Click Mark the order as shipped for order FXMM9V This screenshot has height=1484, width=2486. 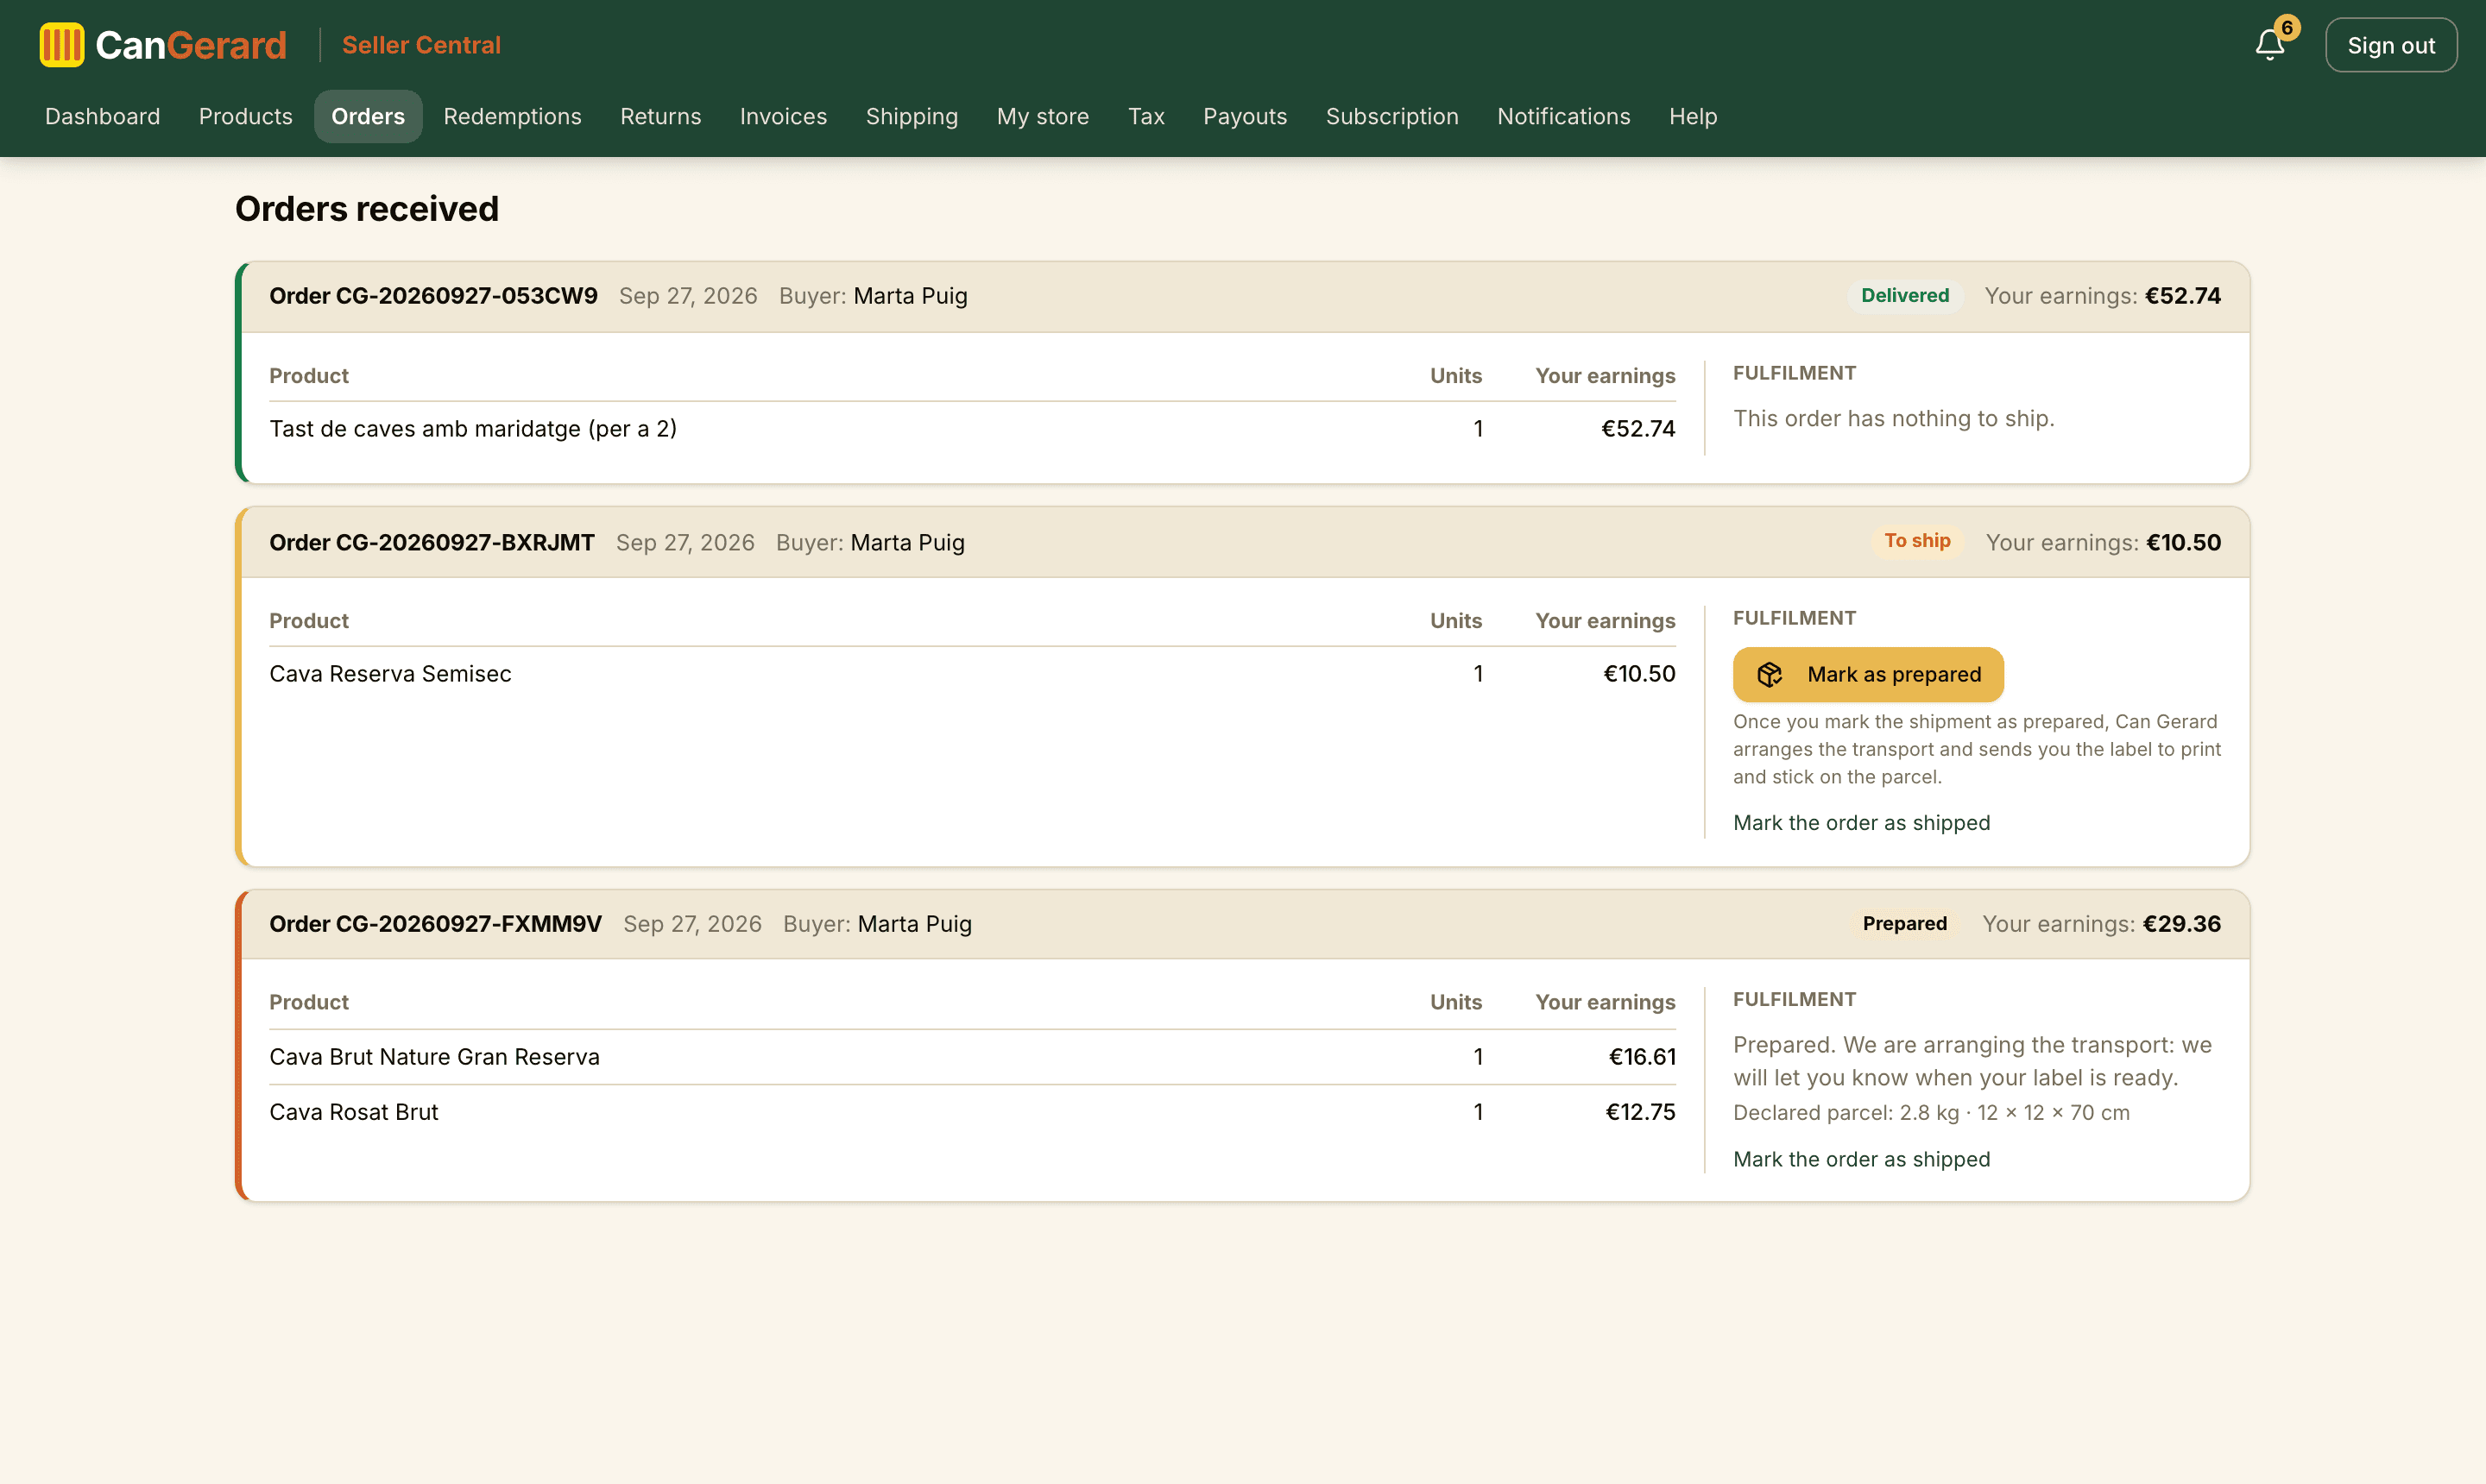point(1861,1158)
